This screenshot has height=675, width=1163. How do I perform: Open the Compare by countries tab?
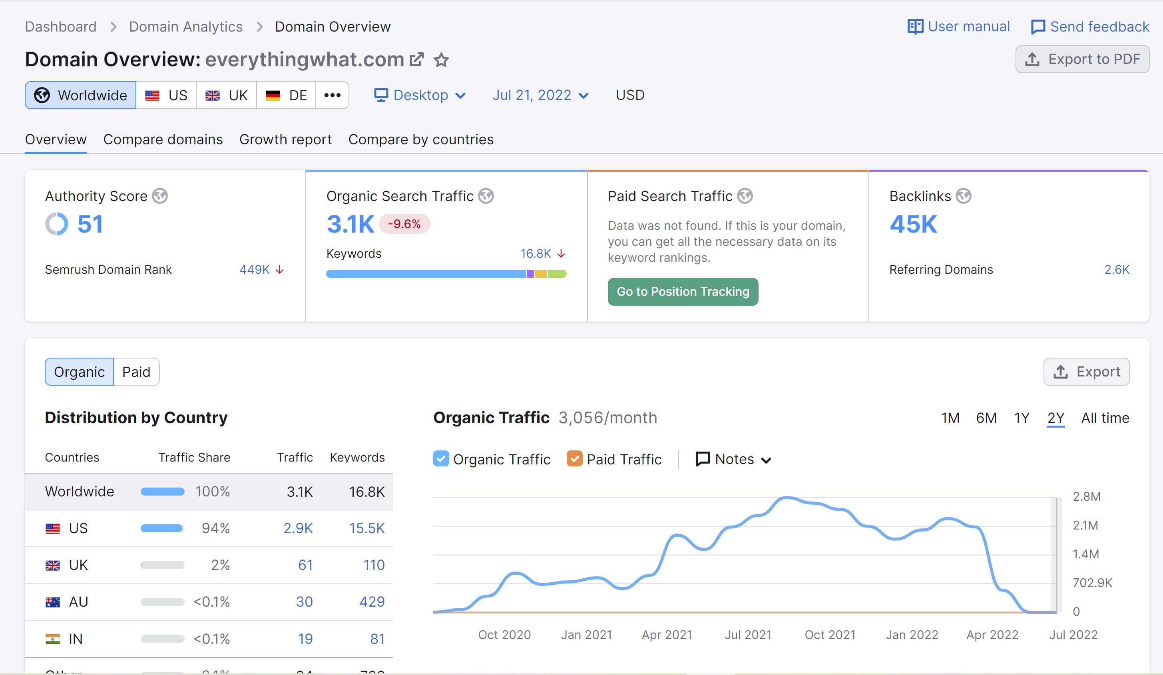421,139
